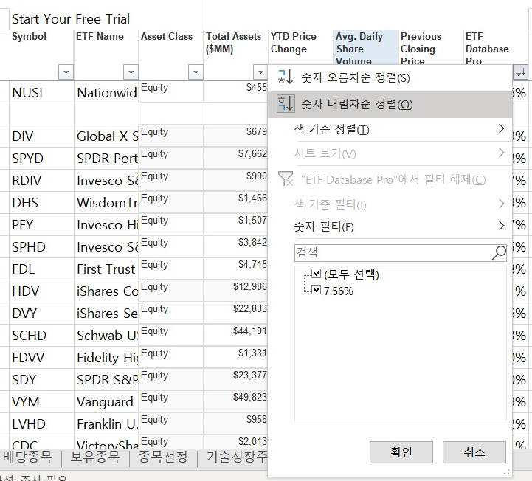Switch to the 종목선정 sheet tab
The width and height of the screenshot is (532, 481).
pos(163,457)
